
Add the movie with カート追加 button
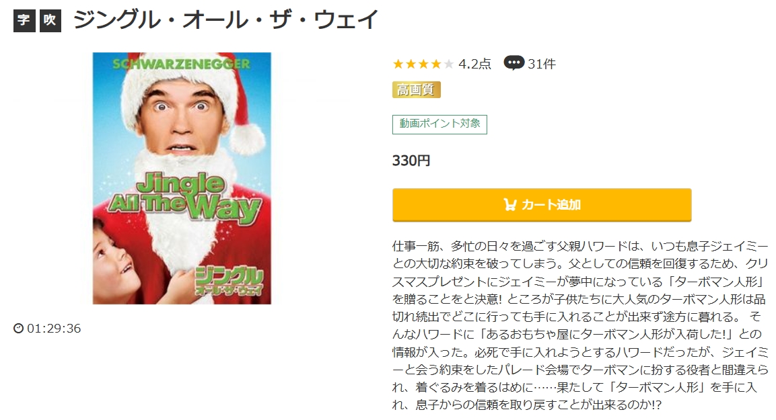[x=542, y=205]
